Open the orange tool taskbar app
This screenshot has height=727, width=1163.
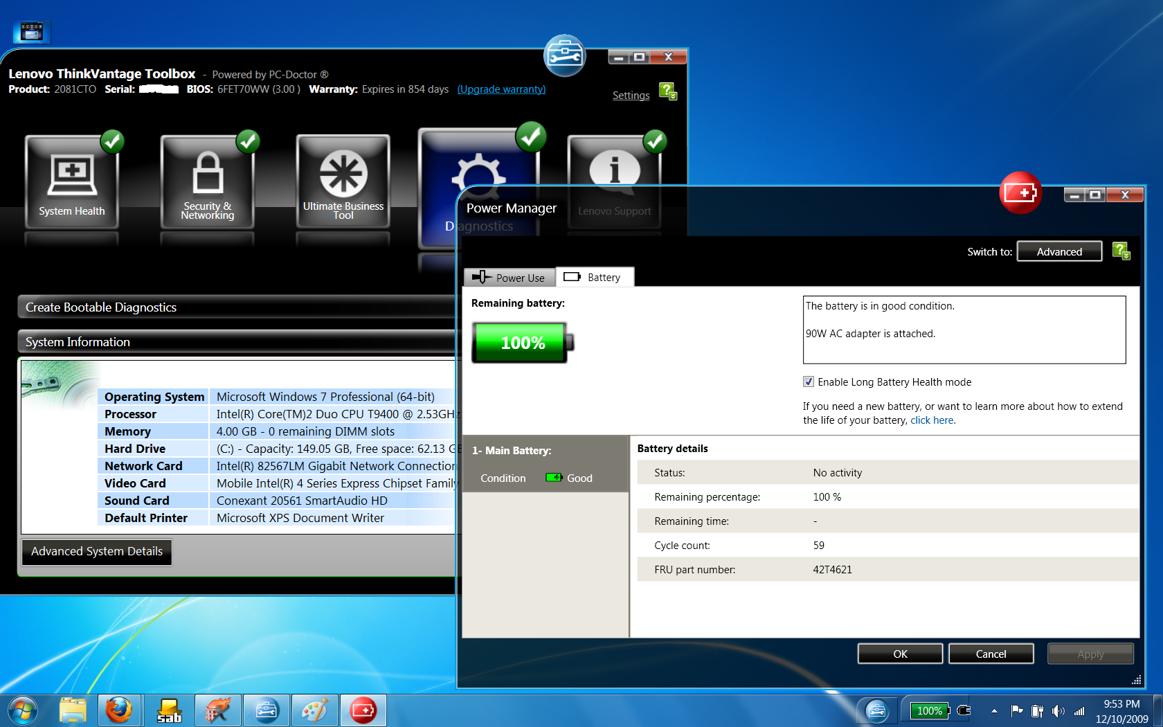coord(217,710)
